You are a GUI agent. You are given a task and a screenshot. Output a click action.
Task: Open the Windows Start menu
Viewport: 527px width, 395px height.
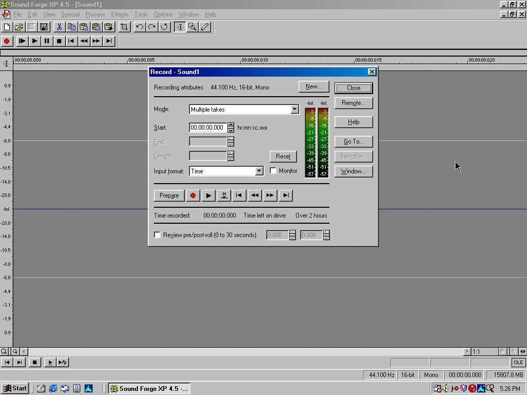click(x=15, y=388)
